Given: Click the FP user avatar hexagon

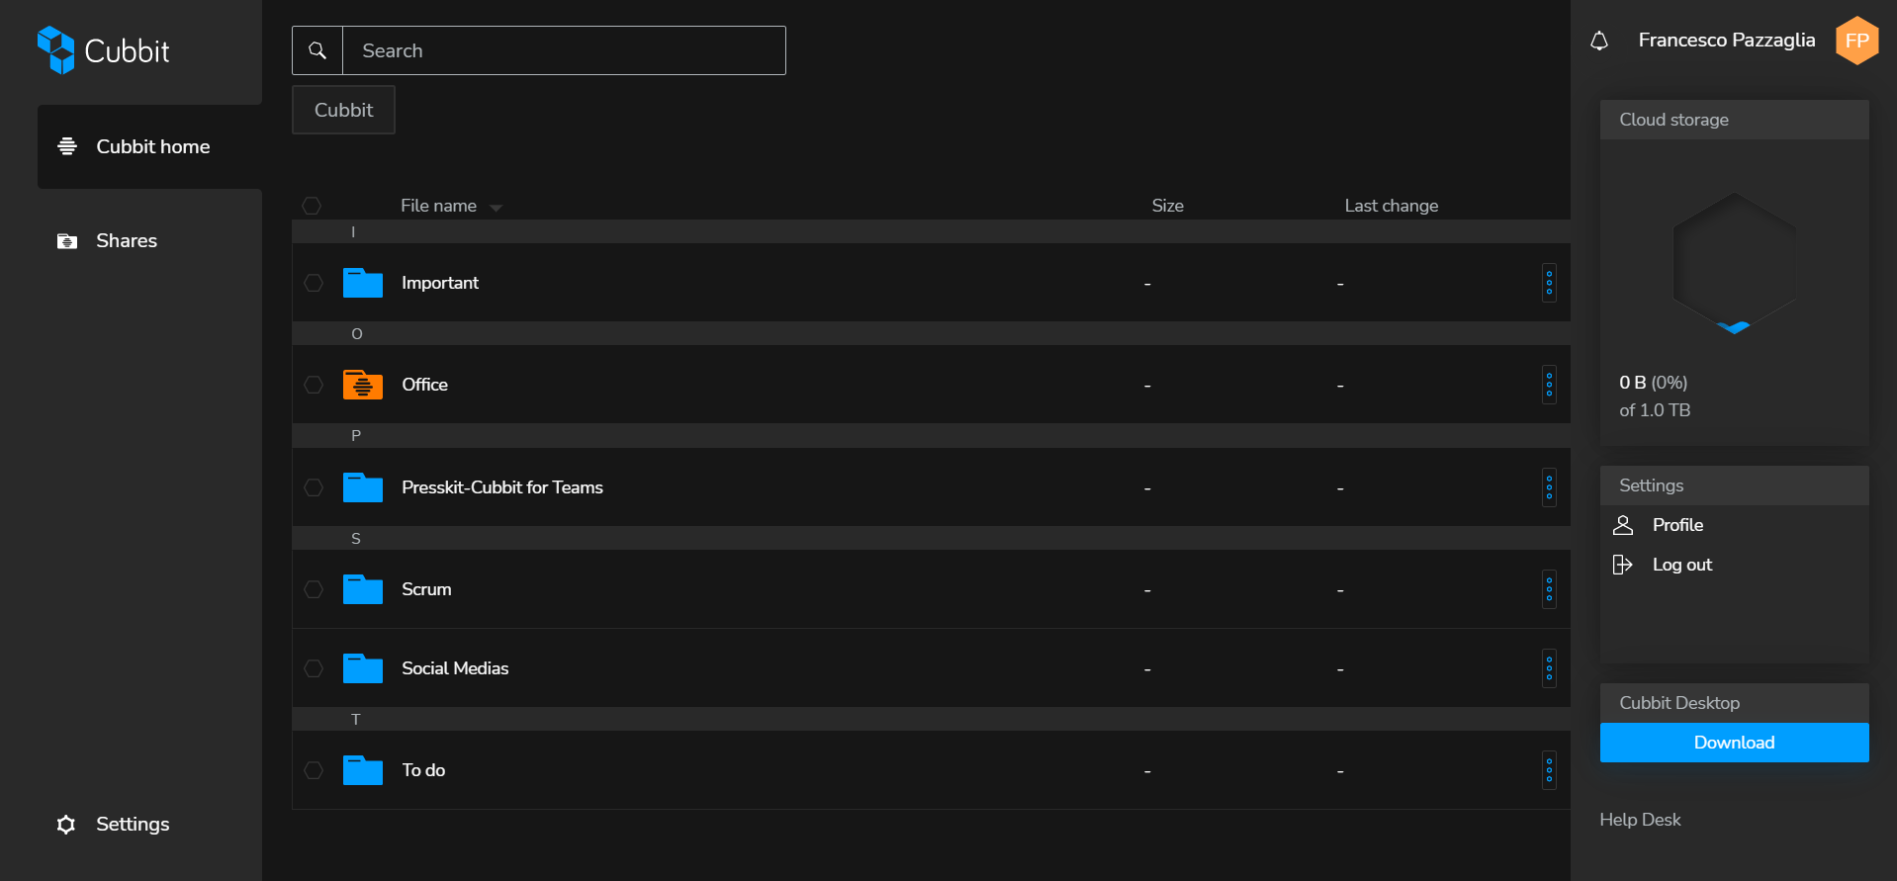Looking at the screenshot, I should [x=1856, y=41].
